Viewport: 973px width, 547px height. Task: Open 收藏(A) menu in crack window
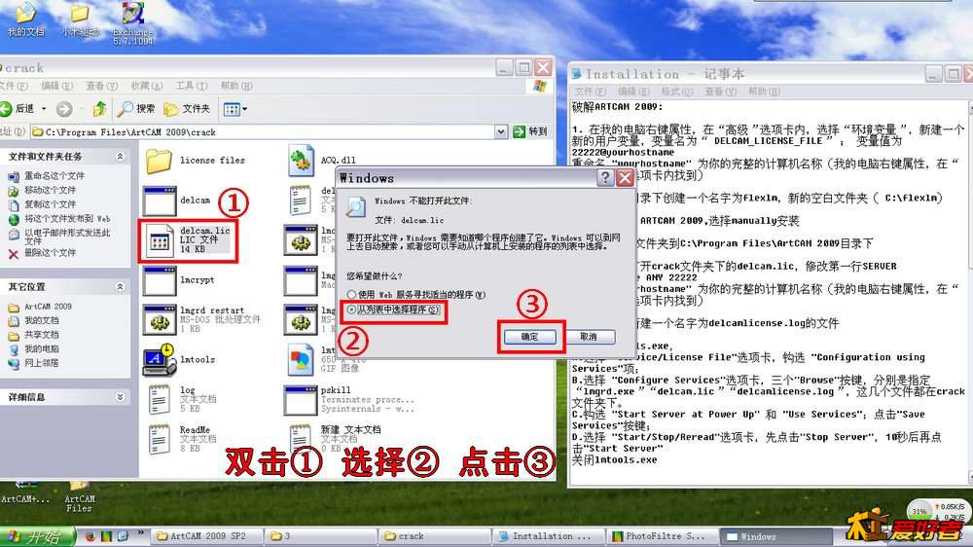point(147,86)
